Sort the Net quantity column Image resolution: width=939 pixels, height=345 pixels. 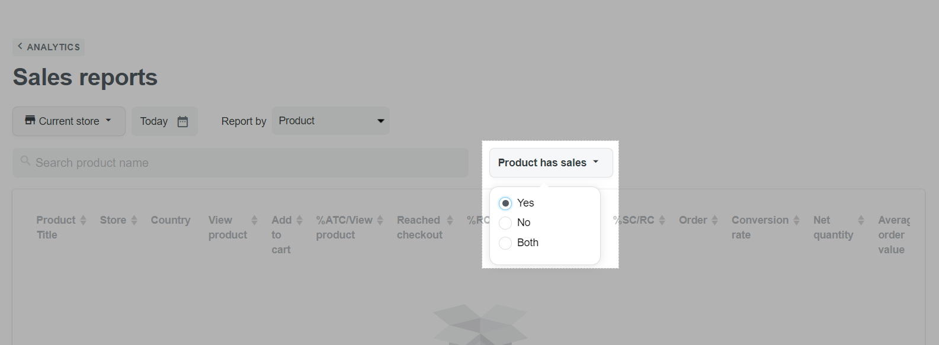(861, 220)
